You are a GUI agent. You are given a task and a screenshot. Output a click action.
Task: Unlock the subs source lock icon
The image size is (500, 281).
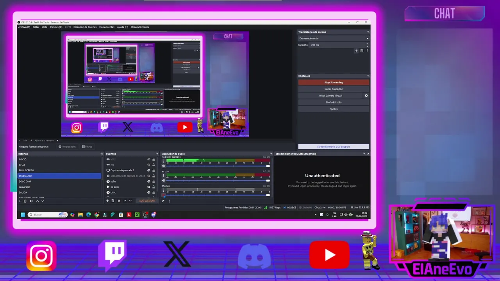click(154, 181)
